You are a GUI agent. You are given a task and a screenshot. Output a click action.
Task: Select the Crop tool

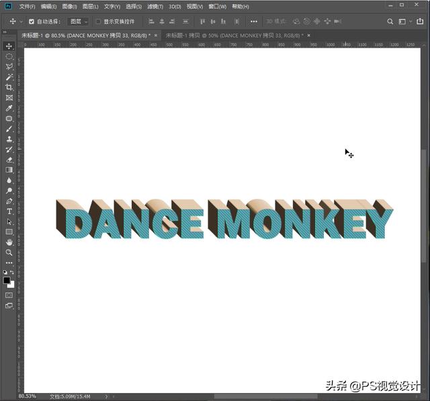(x=9, y=87)
